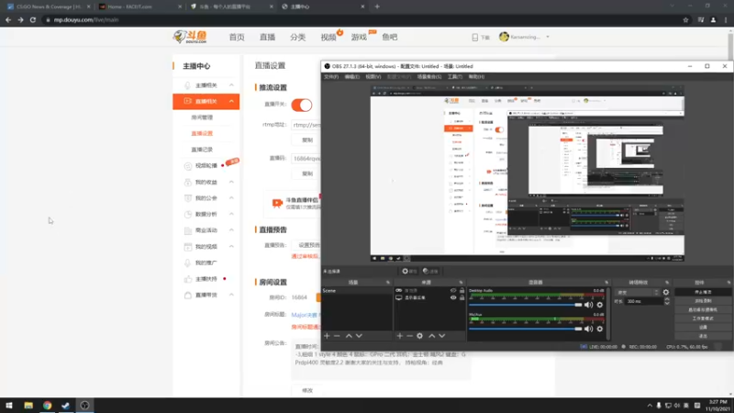Bookmark this page with the star icon

[685, 20]
